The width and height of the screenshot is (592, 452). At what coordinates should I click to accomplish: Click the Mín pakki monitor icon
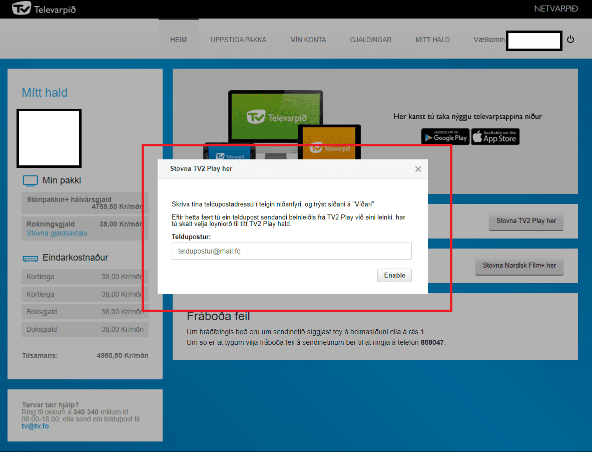[x=30, y=180]
